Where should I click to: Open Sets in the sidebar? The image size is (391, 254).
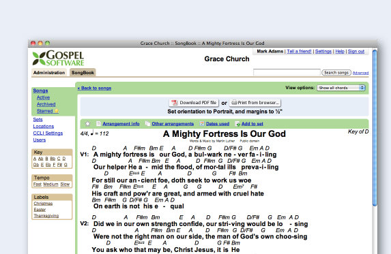38,119
